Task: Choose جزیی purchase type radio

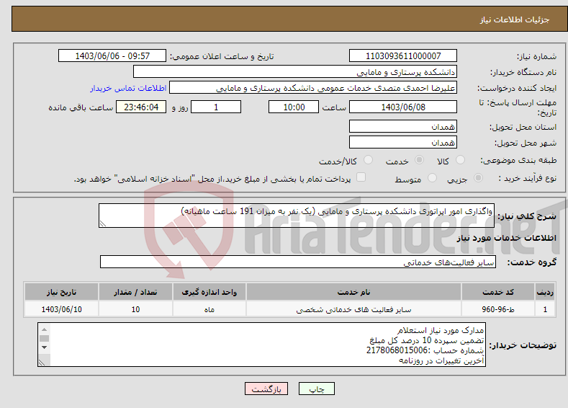Action: pyautogui.click(x=478, y=178)
